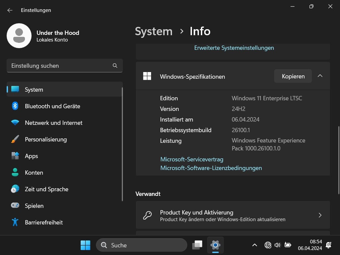Show hidden tray icons chevron

tap(255, 245)
